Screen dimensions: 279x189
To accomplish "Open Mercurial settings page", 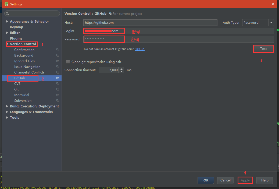I will pyautogui.click(x=22, y=95).
